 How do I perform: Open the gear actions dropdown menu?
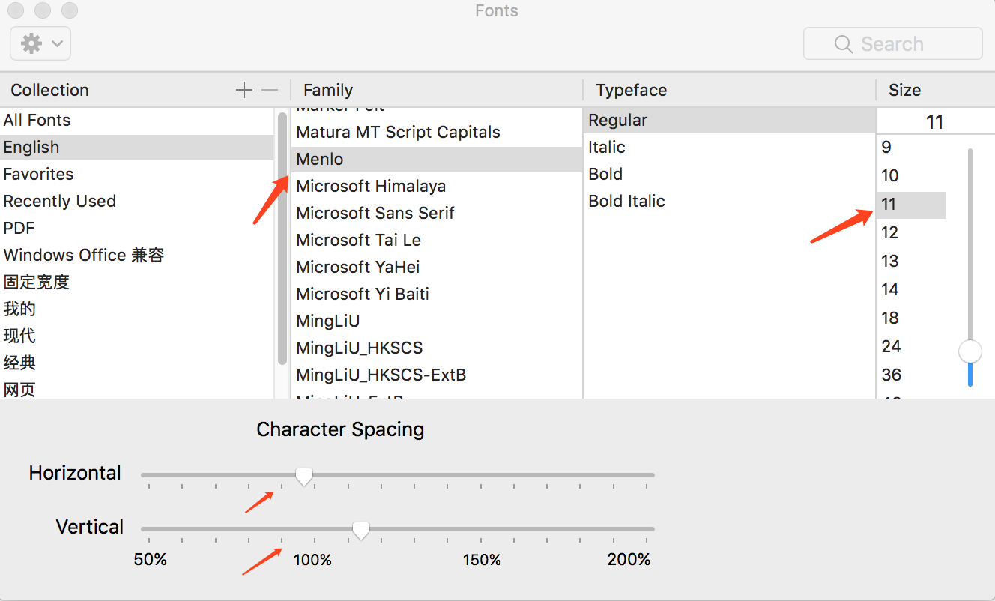click(x=40, y=44)
